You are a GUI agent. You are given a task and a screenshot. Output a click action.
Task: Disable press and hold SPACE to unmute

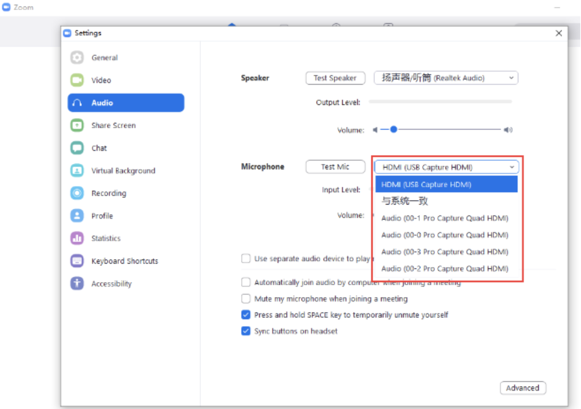point(246,315)
